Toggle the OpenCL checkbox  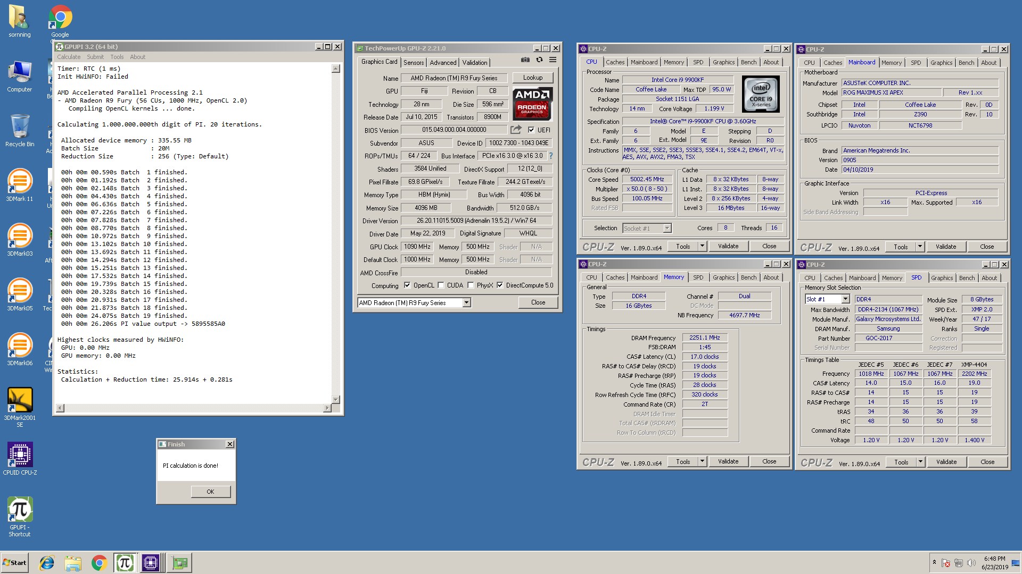click(407, 285)
